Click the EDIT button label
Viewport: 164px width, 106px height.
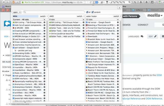(151, 36)
